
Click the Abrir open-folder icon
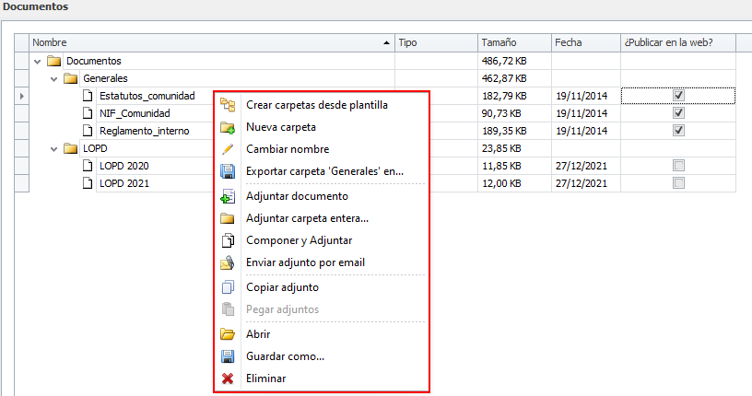click(x=228, y=334)
